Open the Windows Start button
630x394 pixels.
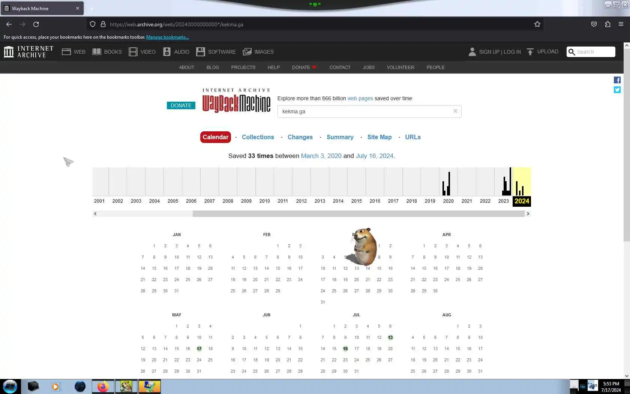(10, 386)
